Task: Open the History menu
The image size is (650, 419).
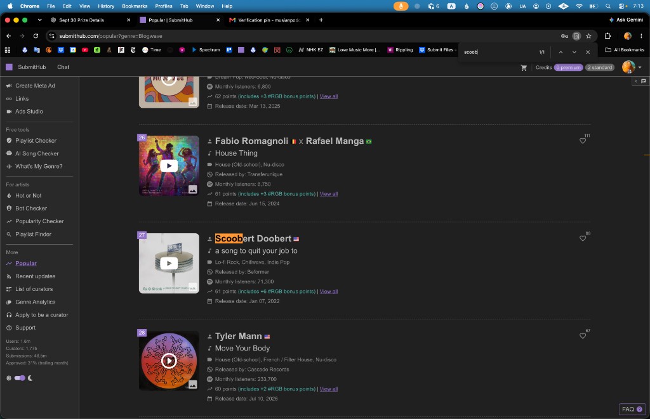Action: (106, 6)
